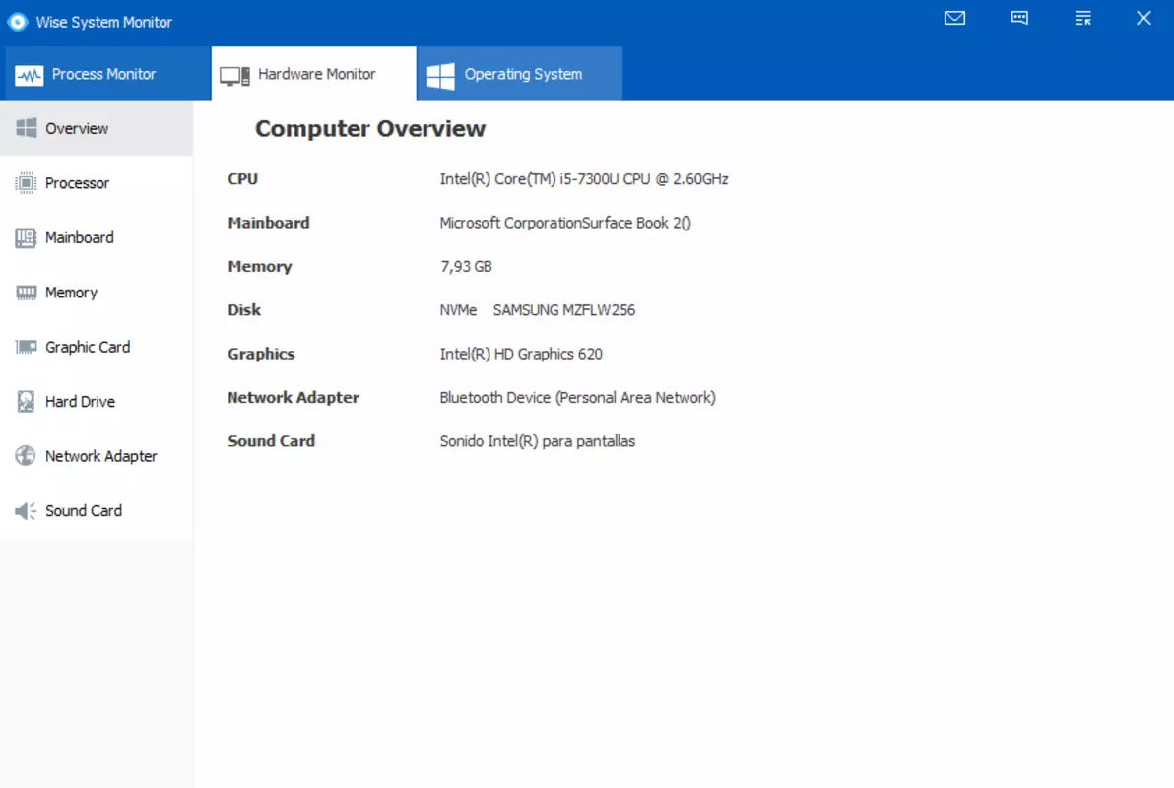Click the Wise System Monitor title text
Image resolution: width=1174 pixels, height=788 pixels.
pyautogui.click(x=104, y=23)
